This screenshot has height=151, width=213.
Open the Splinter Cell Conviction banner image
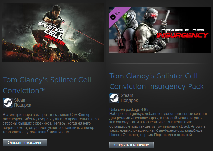[x=52, y=31]
